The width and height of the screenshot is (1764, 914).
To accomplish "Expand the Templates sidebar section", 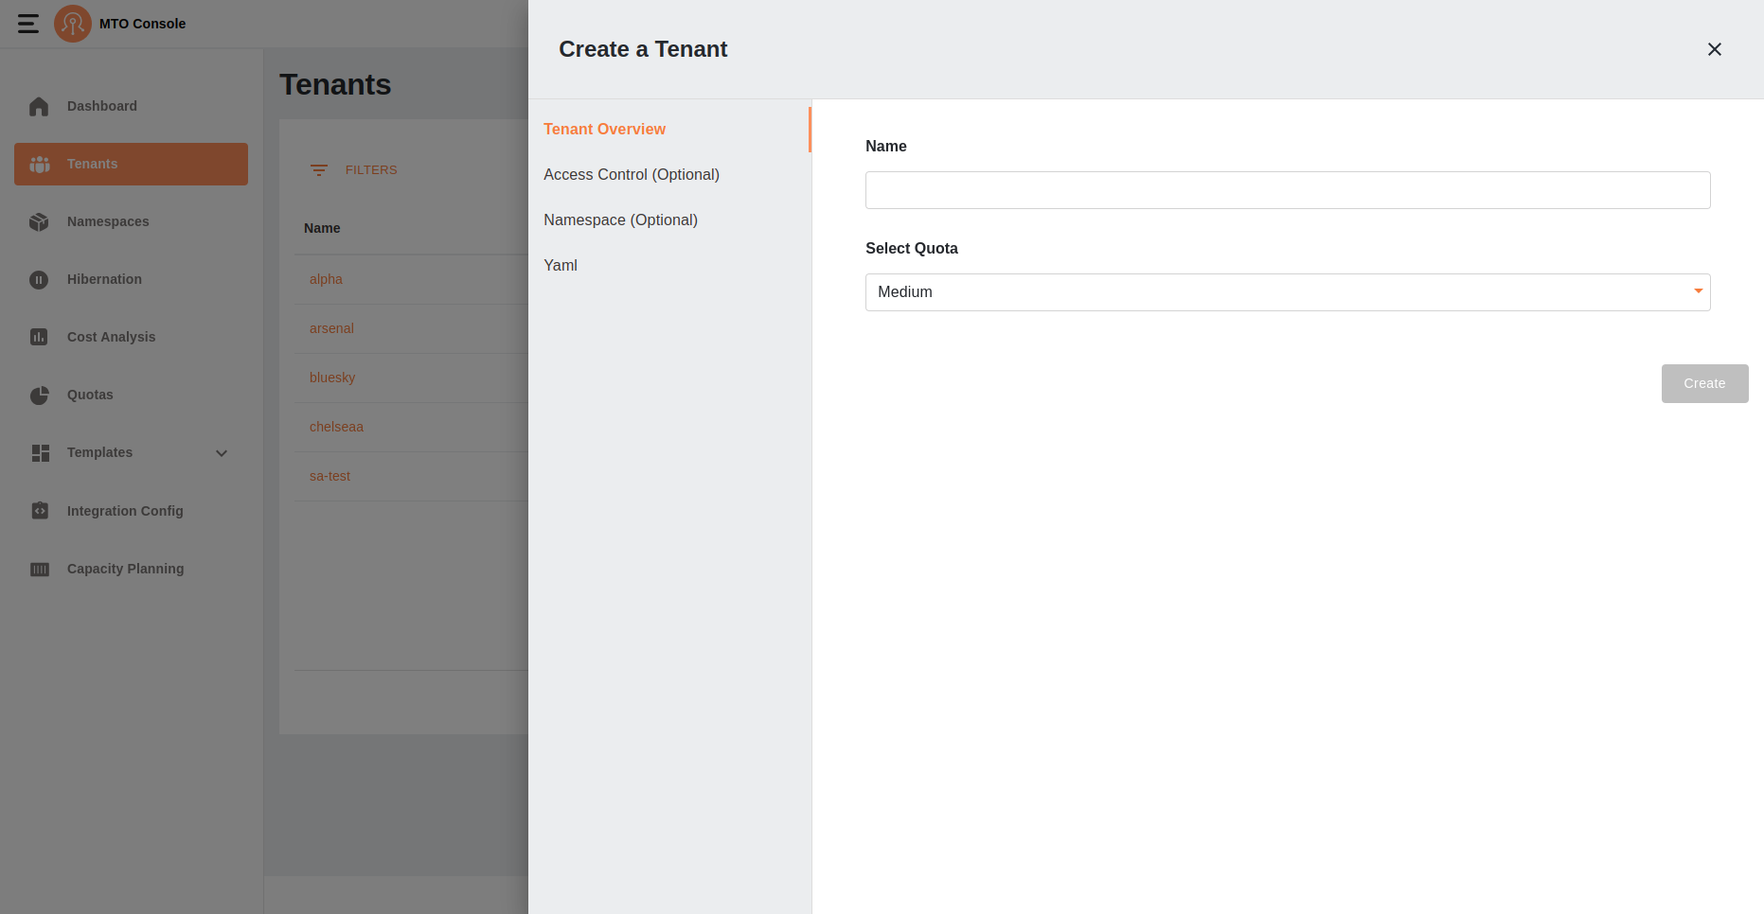I will pos(222,453).
